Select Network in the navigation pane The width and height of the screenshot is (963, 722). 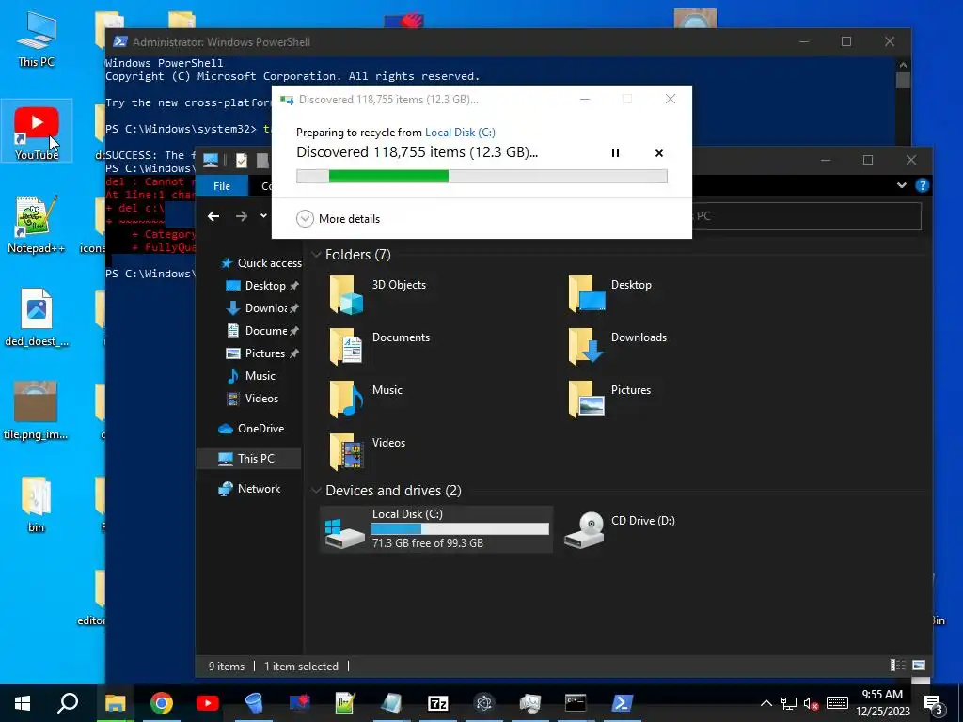249,489
